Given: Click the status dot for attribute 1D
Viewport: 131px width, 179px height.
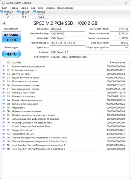Looking at the screenshot, I should pos(4,149).
